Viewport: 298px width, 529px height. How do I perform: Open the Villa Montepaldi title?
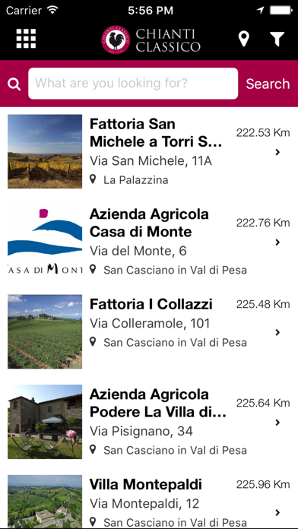click(146, 484)
